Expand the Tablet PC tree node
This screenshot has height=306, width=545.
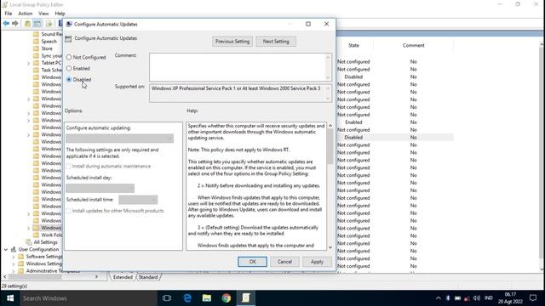point(28,63)
